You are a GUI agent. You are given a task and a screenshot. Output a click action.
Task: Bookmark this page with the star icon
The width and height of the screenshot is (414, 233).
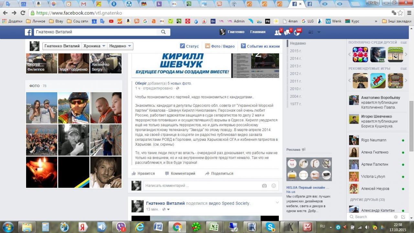(x=400, y=13)
